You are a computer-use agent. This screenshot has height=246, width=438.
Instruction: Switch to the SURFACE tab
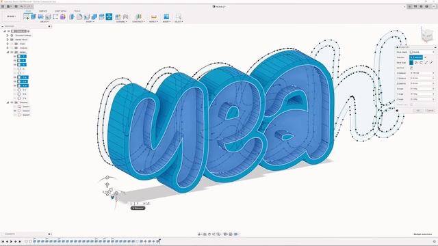(43, 11)
